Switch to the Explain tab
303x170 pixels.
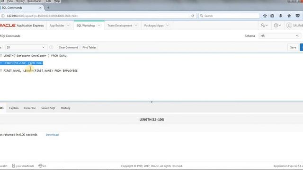[14, 108]
